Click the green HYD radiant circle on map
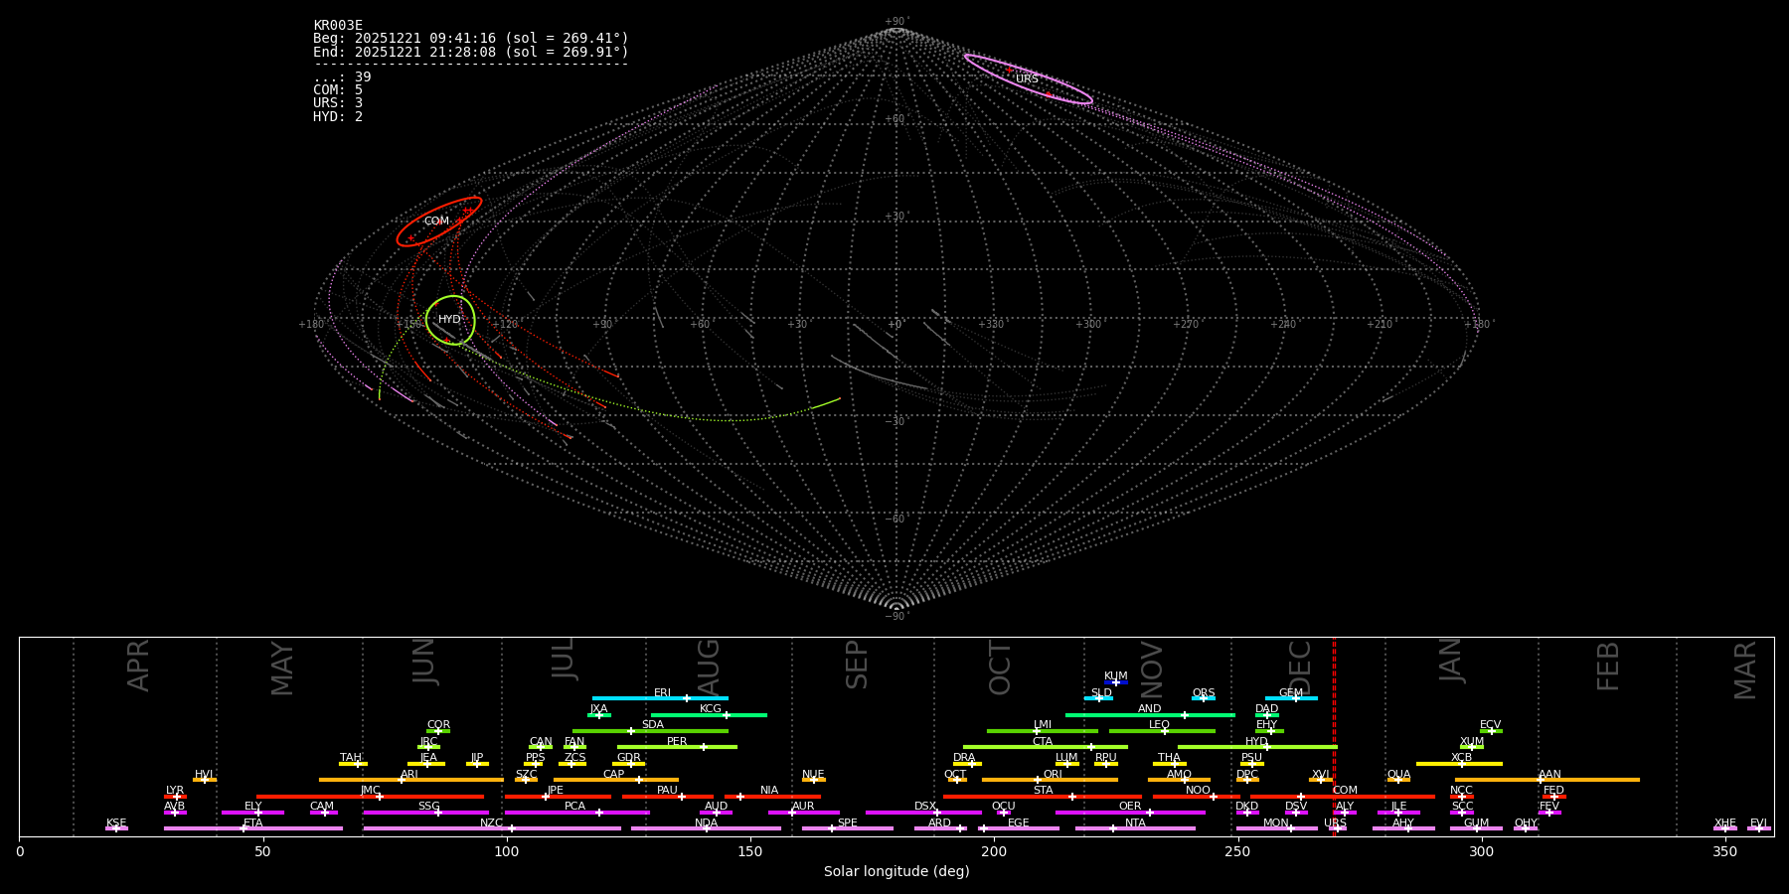The height and width of the screenshot is (894, 1789). pos(450,320)
